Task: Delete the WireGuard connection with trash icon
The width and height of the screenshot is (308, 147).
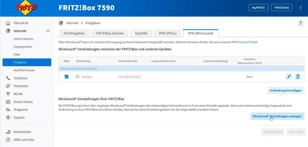Action: click(x=298, y=77)
